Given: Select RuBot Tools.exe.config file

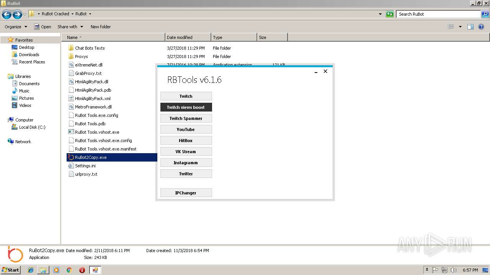Looking at the screenshot, I should point(96,115).
